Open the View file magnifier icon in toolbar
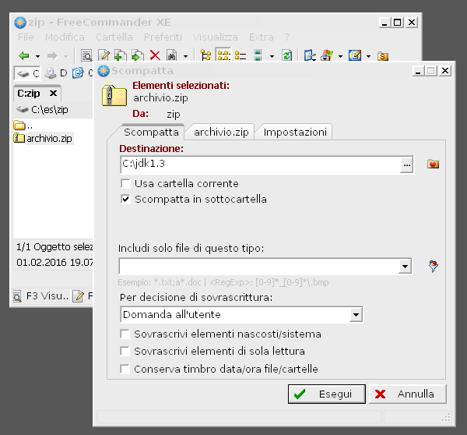 coord(86,56)
